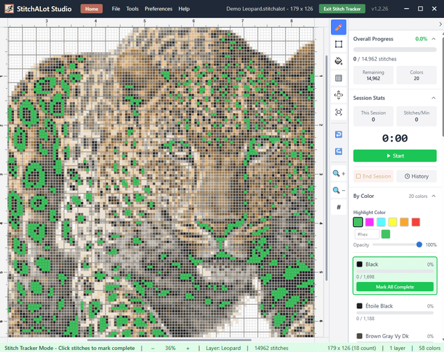Pick the yellow highlight color swatch
This screenshot has height=352, width=444.
click(393, 222)
